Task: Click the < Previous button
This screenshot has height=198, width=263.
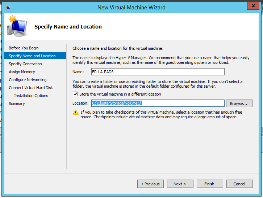Action: click(150, 184)
